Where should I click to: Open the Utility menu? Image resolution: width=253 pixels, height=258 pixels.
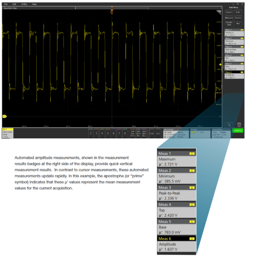point(24,4)
